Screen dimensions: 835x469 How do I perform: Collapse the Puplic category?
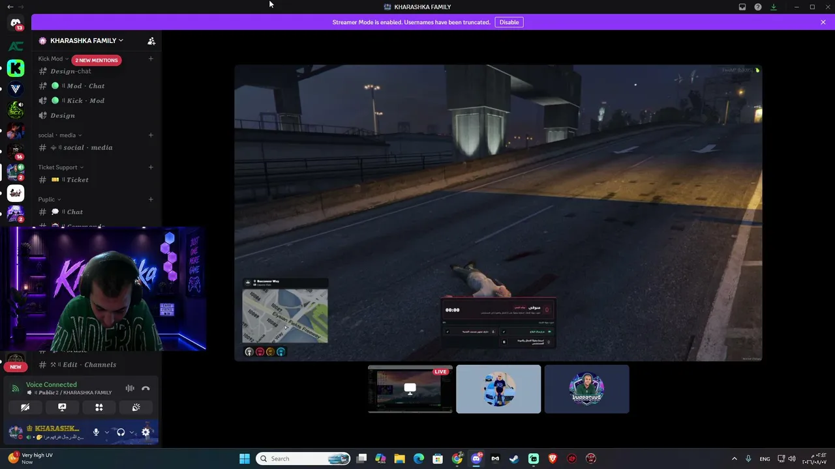(x=50, y=199)
